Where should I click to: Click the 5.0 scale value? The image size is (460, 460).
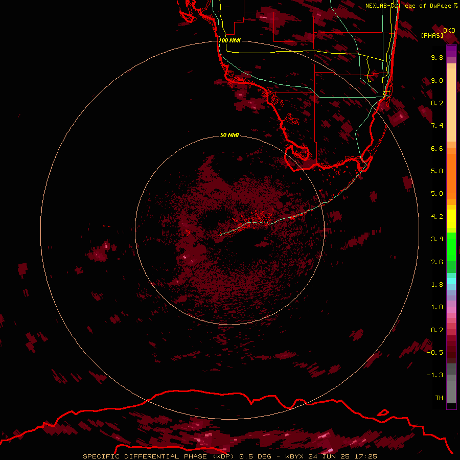(x=437, y=194)
